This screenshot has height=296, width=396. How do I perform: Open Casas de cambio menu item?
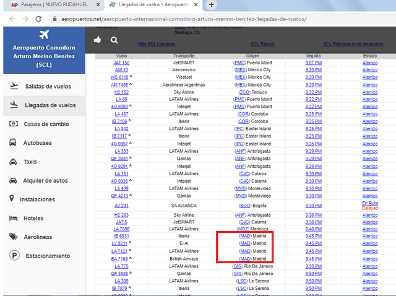(x=44, y=124)
